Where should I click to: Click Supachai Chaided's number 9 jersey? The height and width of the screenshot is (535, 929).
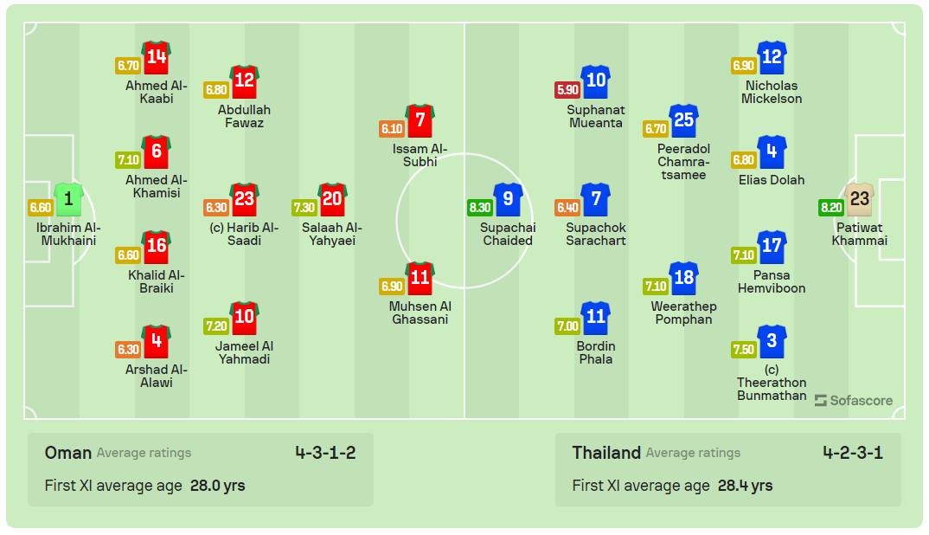pos(508,200)
